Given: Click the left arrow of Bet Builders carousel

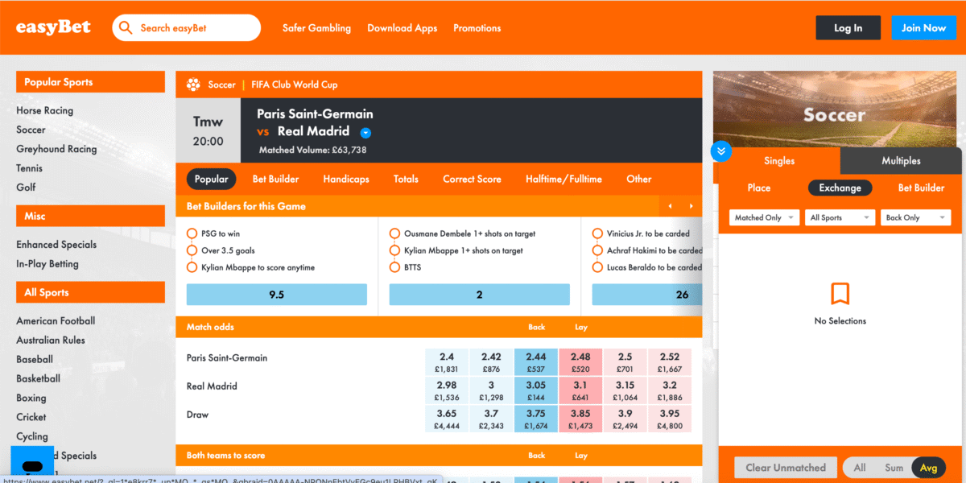Looking at the screenshot, I should click(x=670, y=207).
